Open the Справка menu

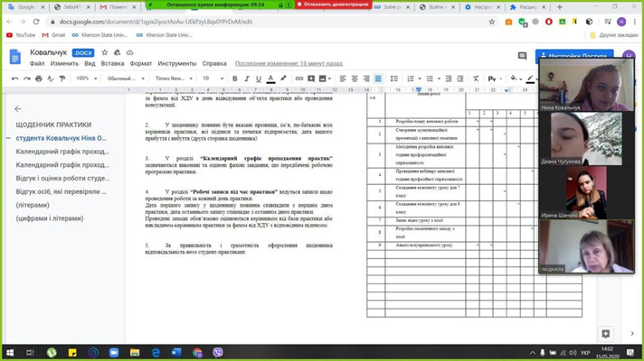[x=214, y=63]
